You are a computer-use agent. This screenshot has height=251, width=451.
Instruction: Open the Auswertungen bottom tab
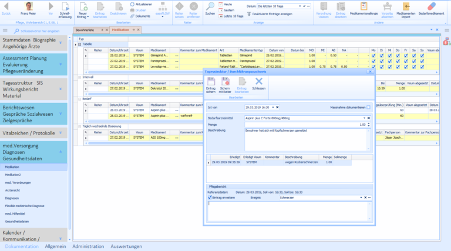tap(126, 246)
